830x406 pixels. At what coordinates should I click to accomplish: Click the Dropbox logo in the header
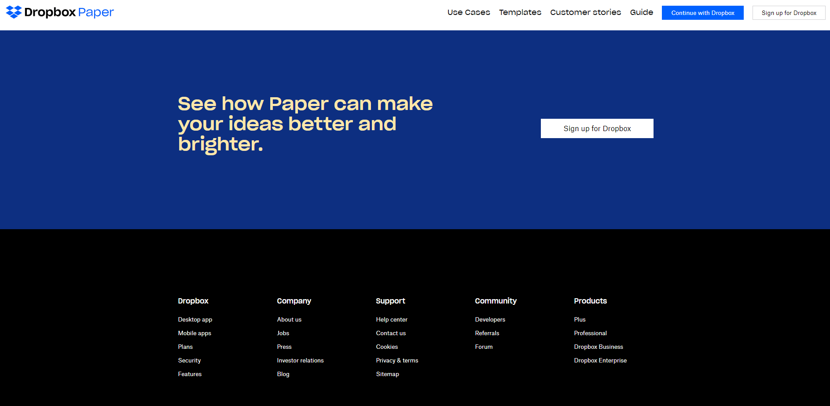pos(59,12)
